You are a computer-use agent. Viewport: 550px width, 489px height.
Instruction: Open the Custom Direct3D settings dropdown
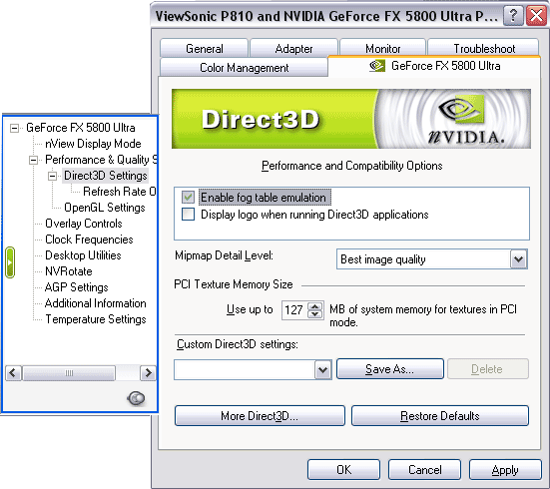click(x=322, y=369)
